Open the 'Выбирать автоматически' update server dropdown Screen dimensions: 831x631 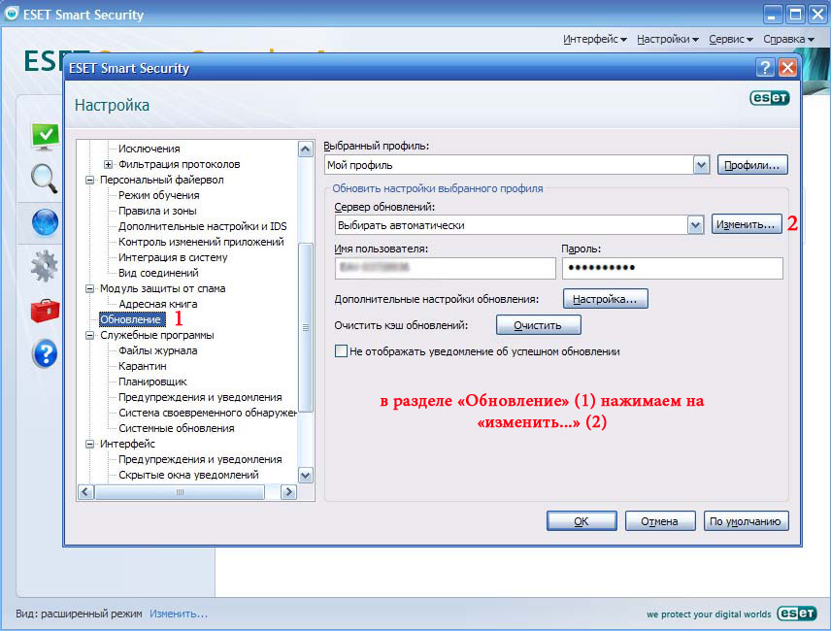695,225
